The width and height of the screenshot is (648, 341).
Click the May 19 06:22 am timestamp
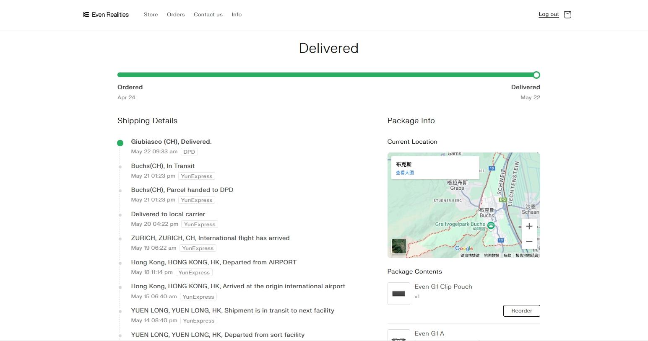[154, 248]
